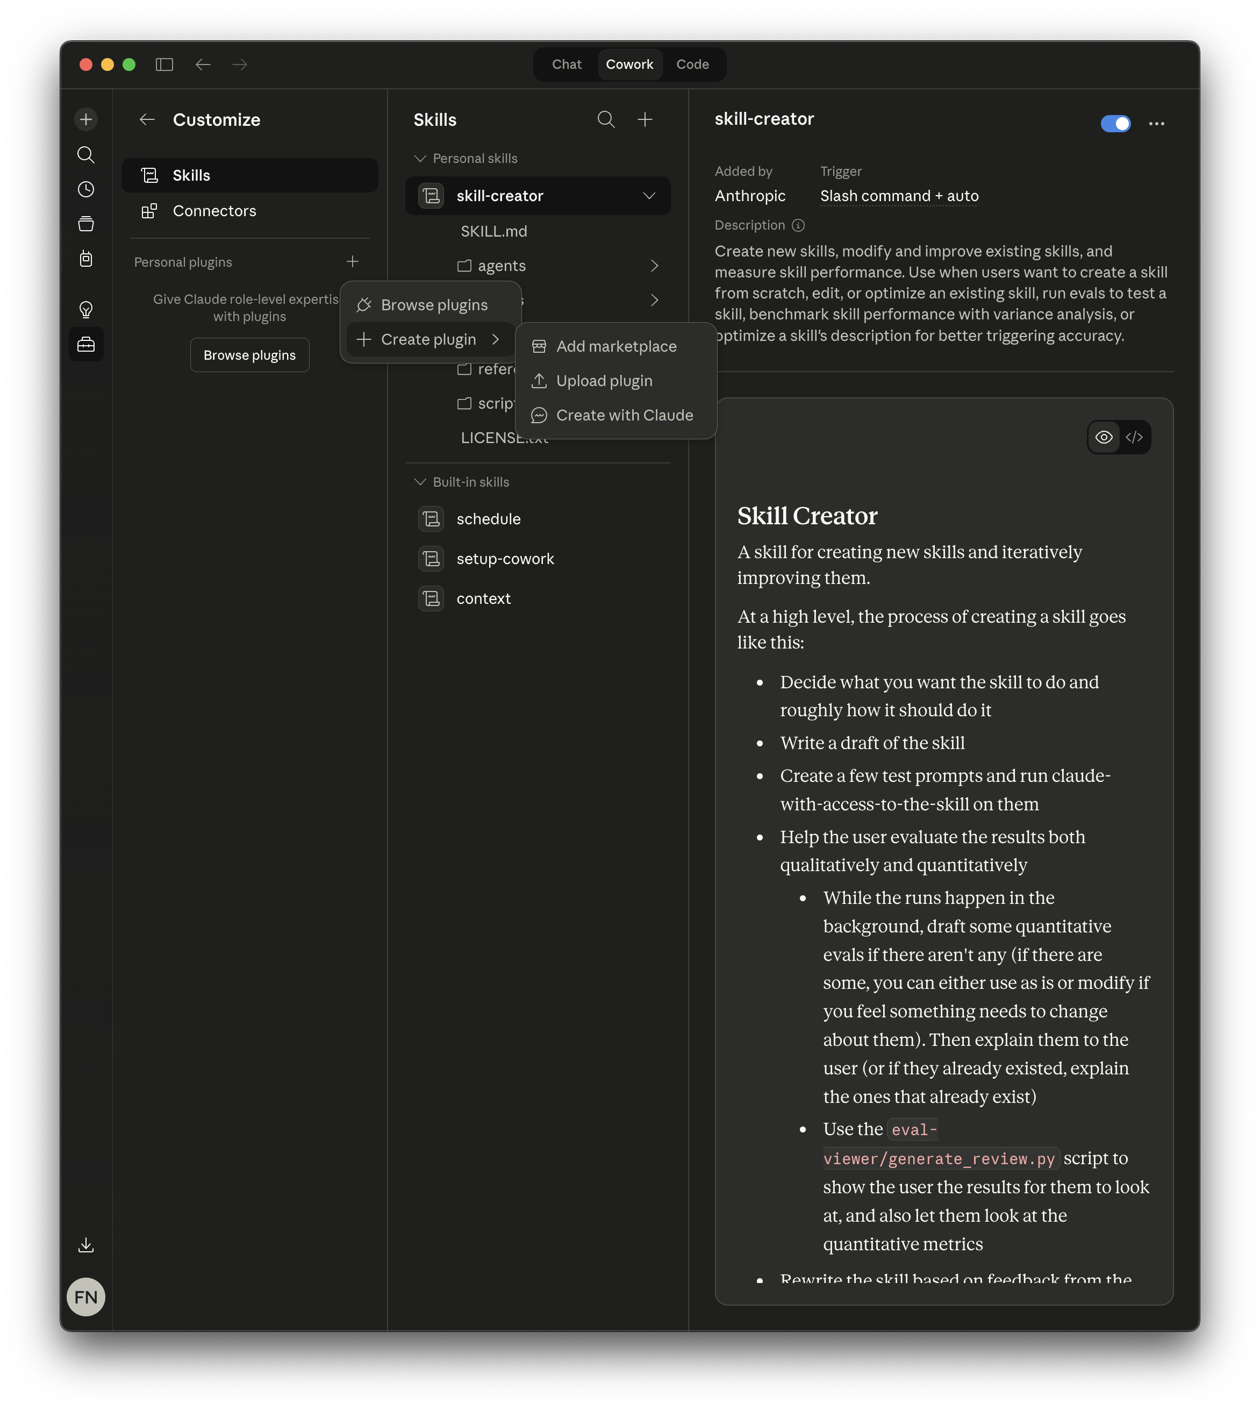The width and height of the screenshot is (1260, 1411).
Task: Collapse the Personal skills section
Action: pyautogui.click(x=420, y=158)
